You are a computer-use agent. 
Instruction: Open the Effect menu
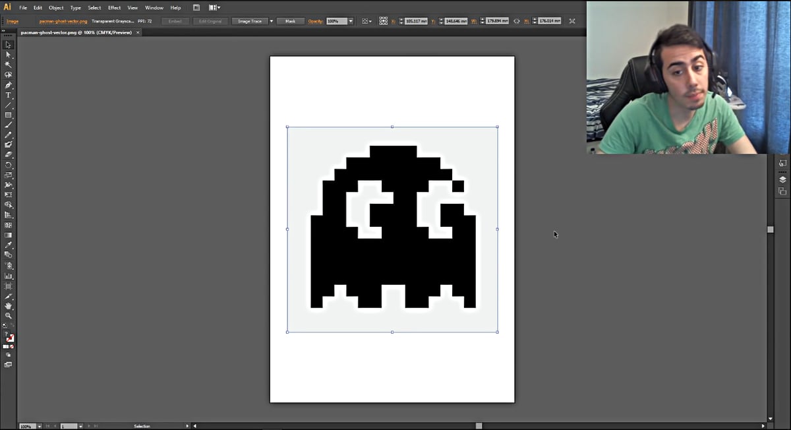[114, 7]
